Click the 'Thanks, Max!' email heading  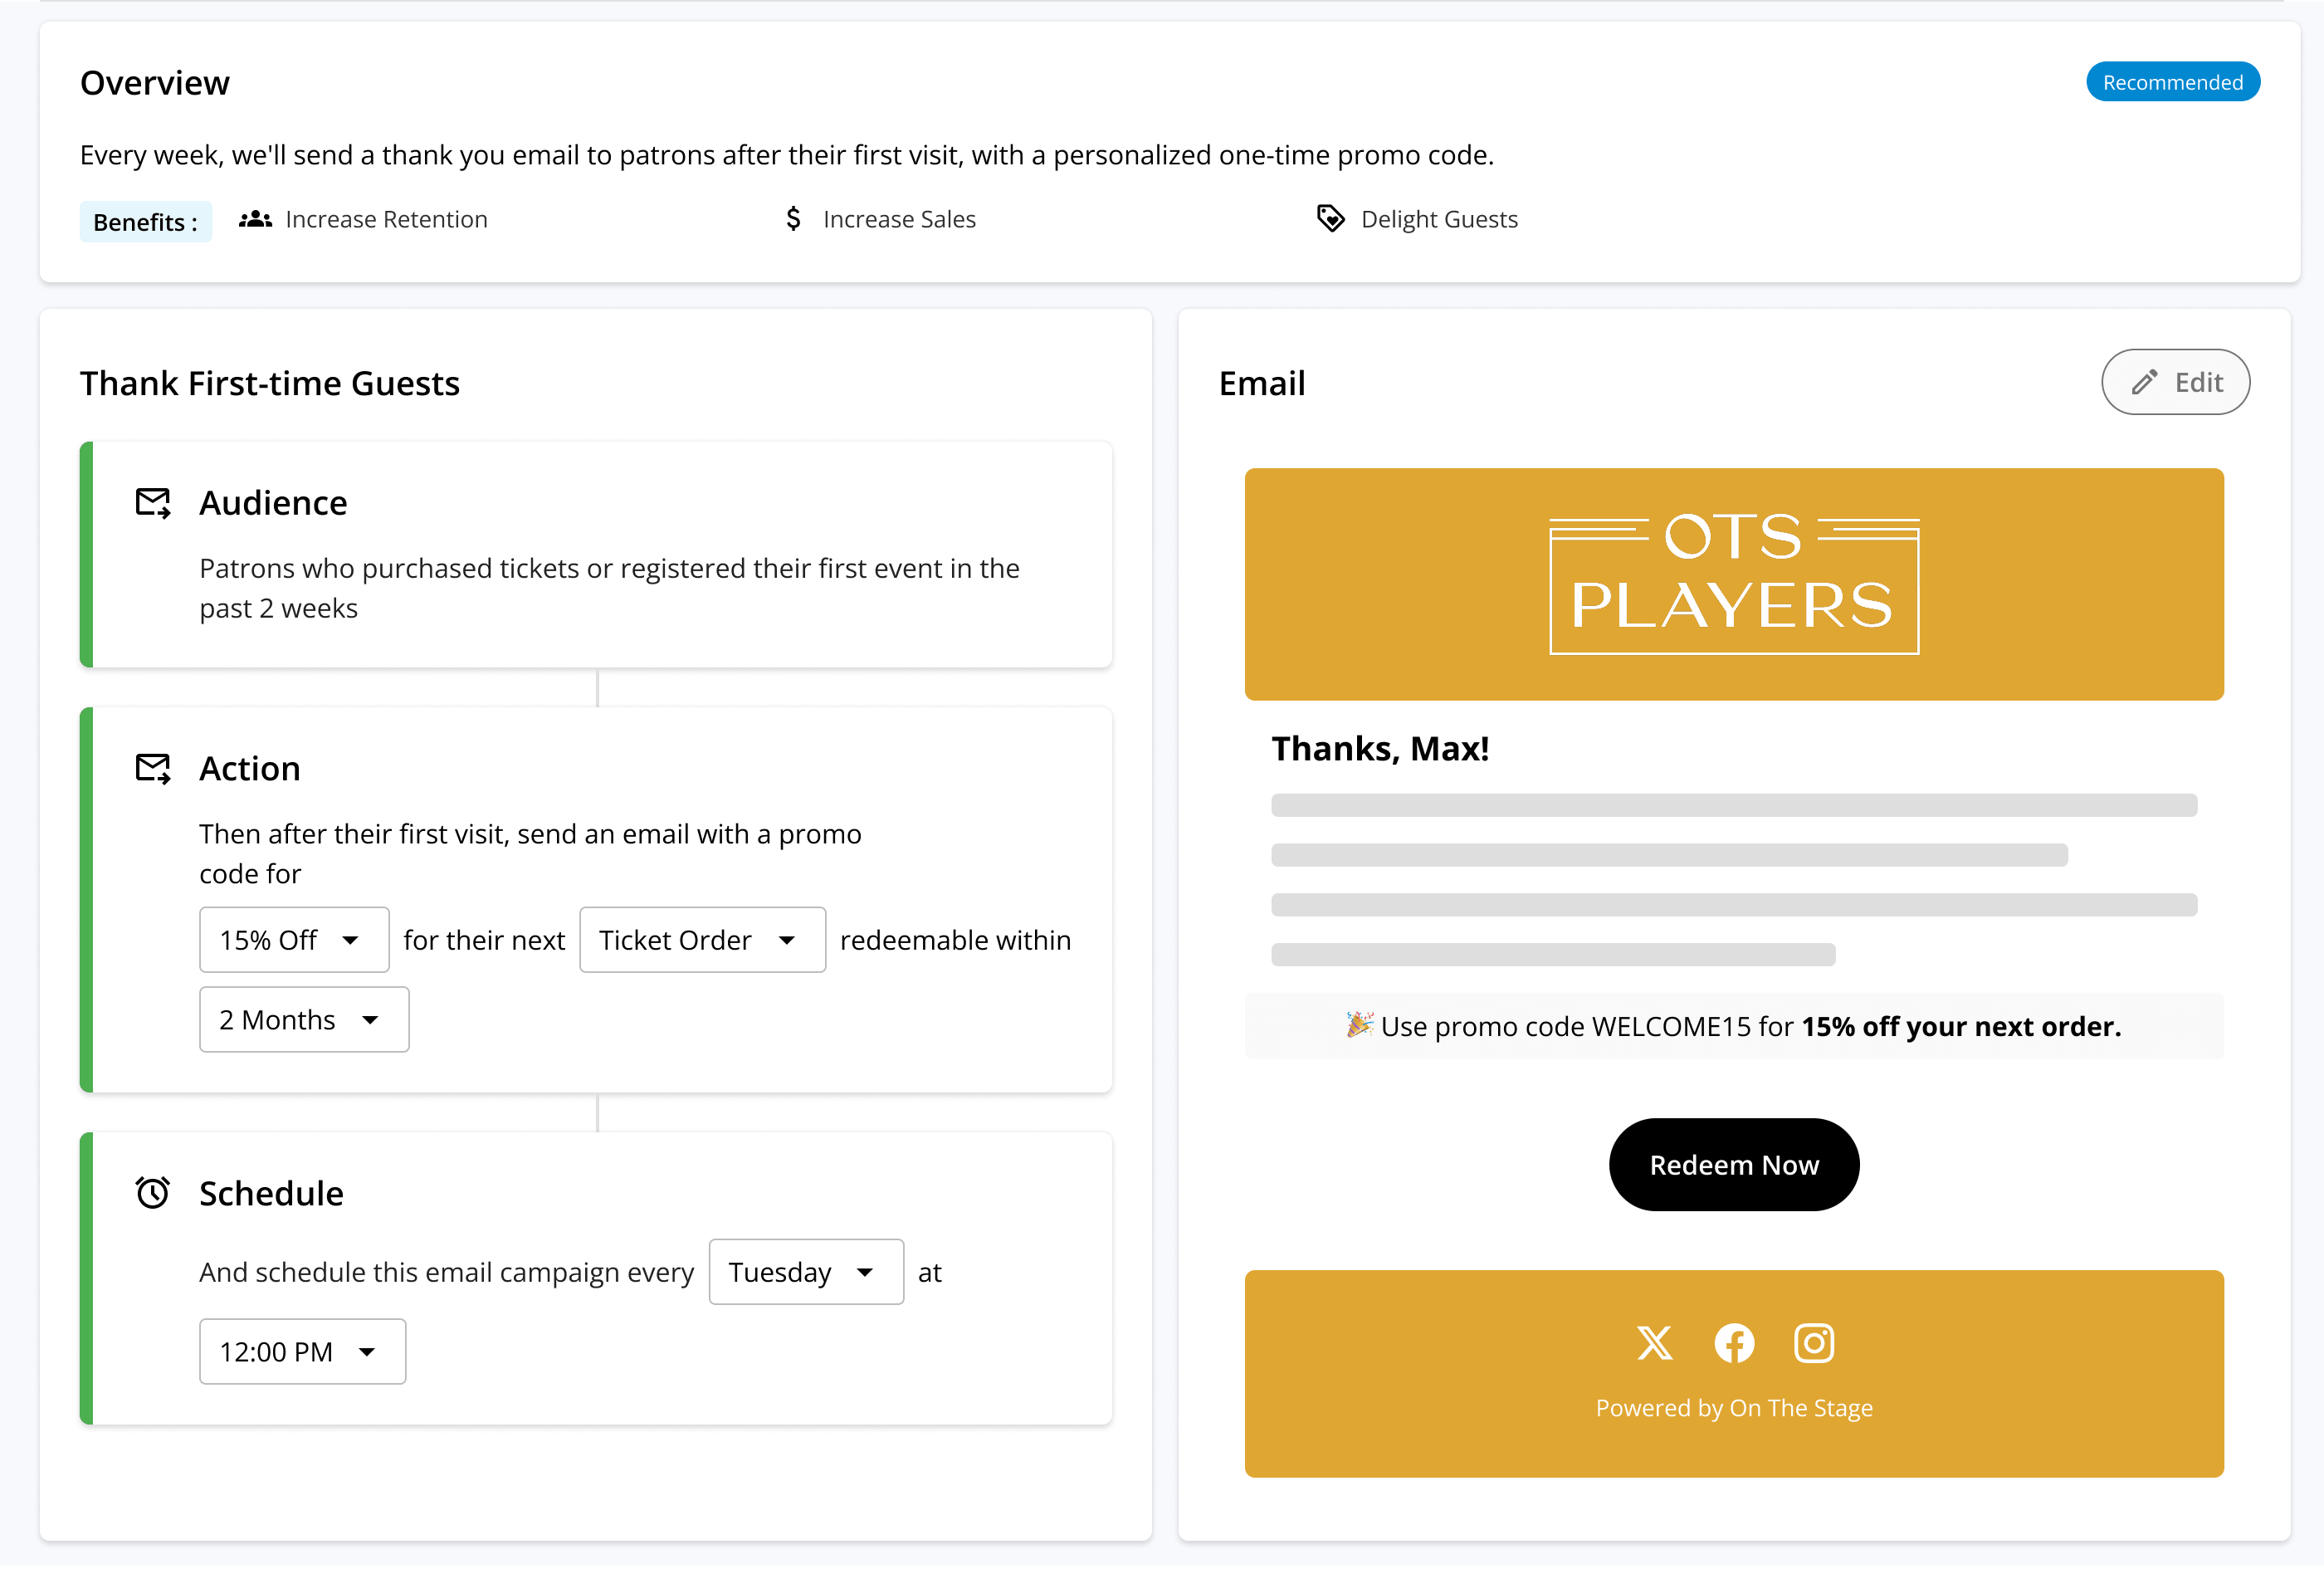[1380, 749]
